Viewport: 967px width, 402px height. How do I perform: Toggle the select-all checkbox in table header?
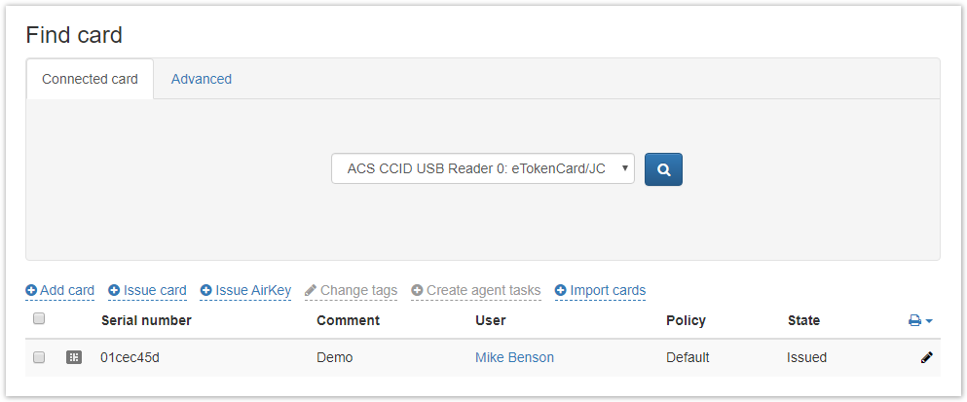pyautogui.click(x=39, y=318)
